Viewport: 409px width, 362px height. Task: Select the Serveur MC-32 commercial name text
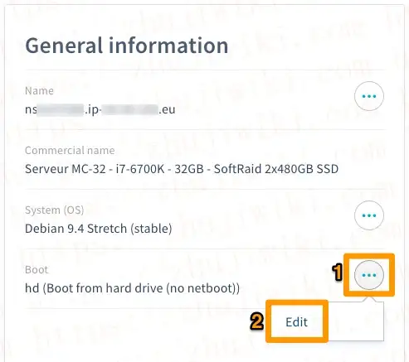(x=182, y=169)
